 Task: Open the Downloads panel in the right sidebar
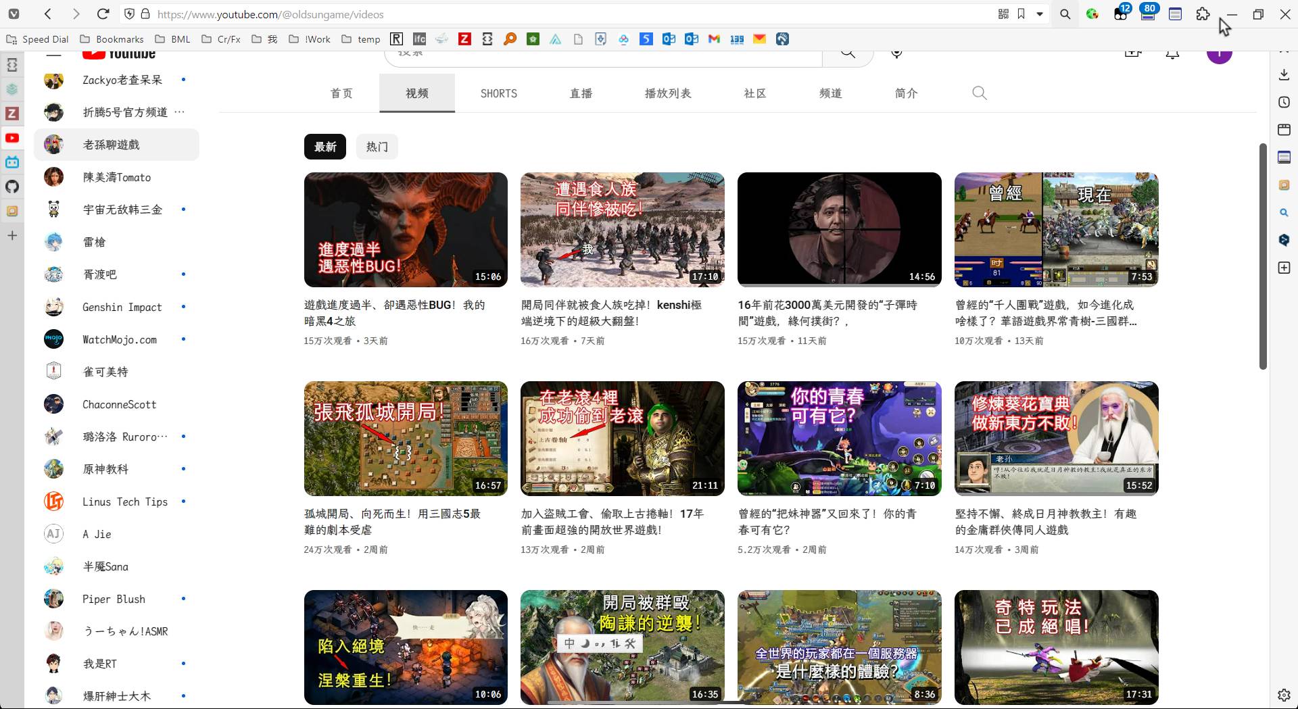[x=1284, y=74]
